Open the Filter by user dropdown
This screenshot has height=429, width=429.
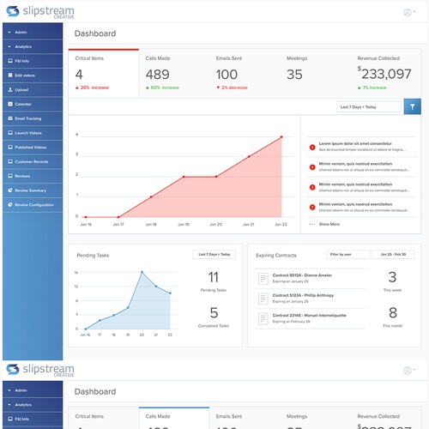tap(348, 254)
